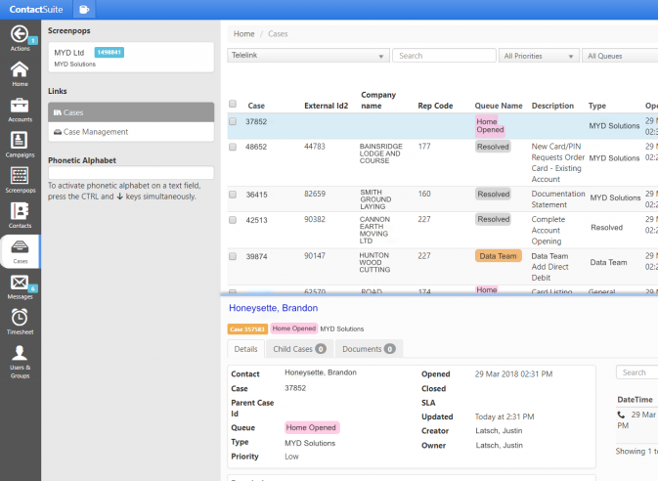Click the 1498841 screenpop badge
The width and height of the screenshot is (658, 481).
(110, 53)
